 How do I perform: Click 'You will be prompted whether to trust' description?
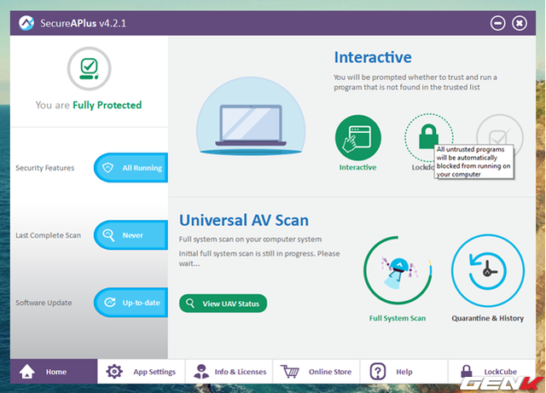tap(415, 82)
